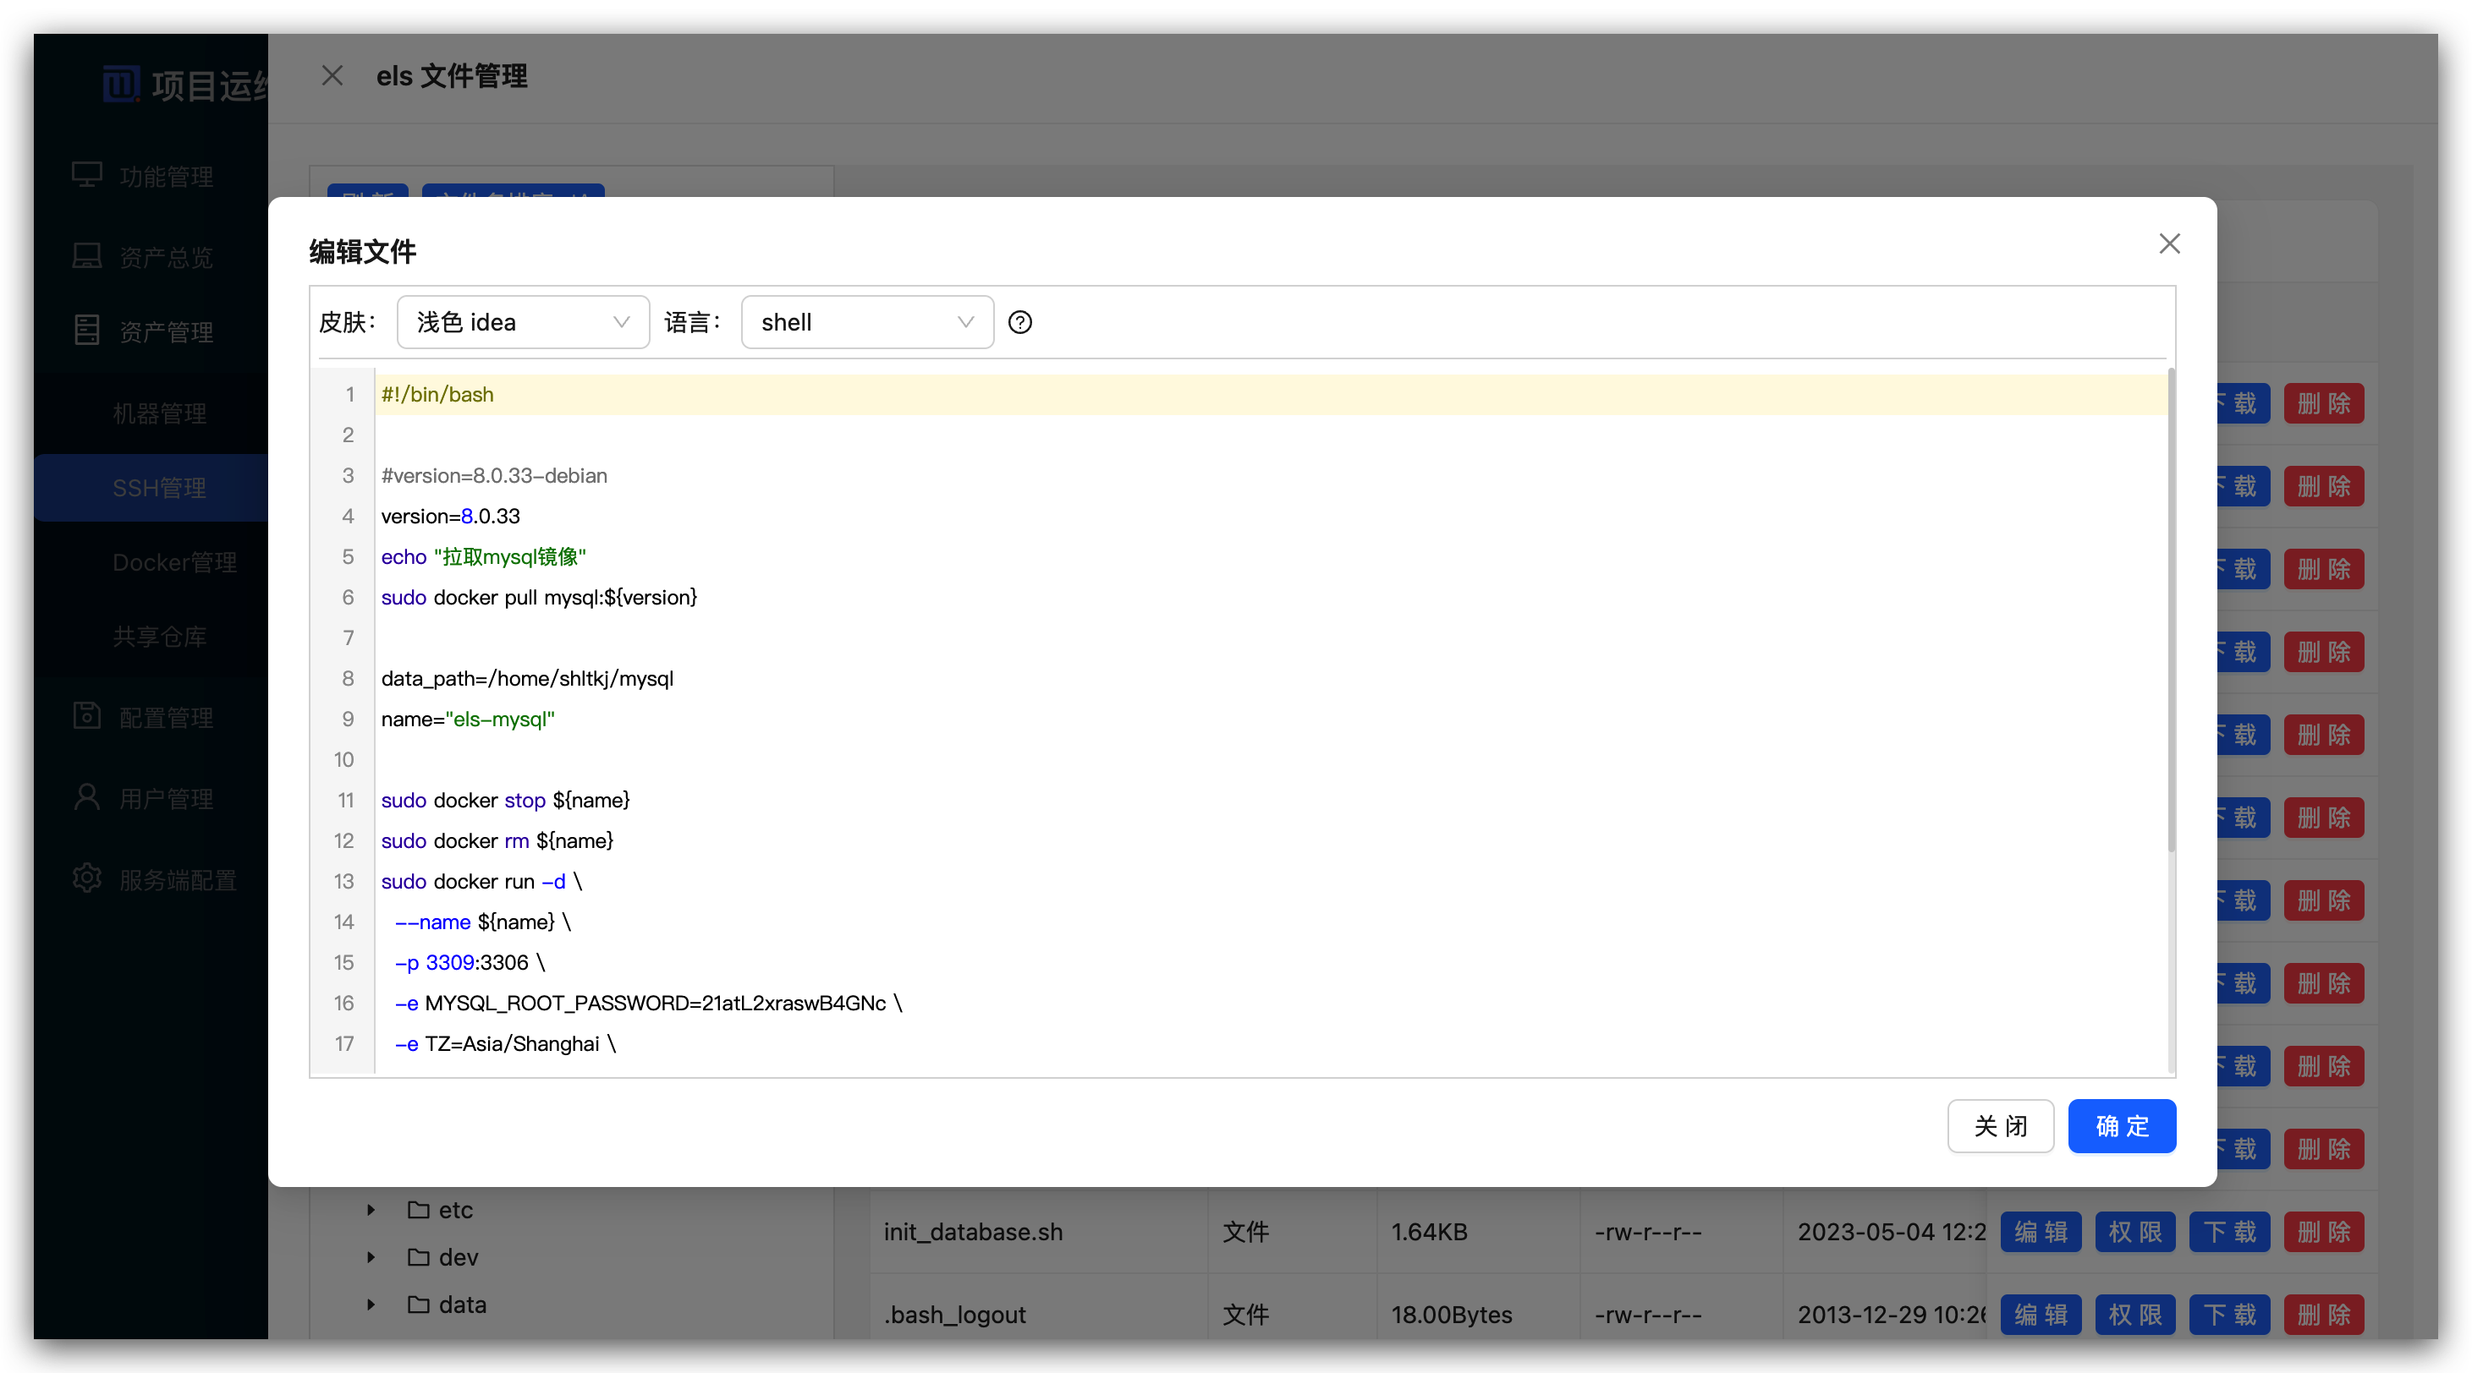This screenshot has height=1373, width=2472.
Task: Open the 皮肤 theme dropdown
Action: pyautogui.click(x=523, y=322)
